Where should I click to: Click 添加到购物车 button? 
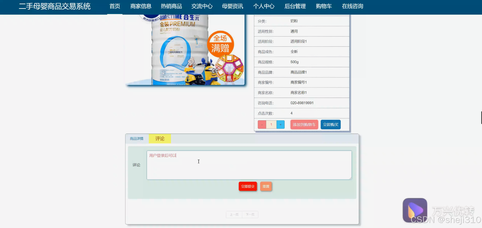coord(304,125)
